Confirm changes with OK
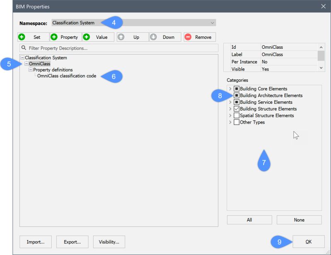Screen dimensions: 331x255 (x=308, y=241)
